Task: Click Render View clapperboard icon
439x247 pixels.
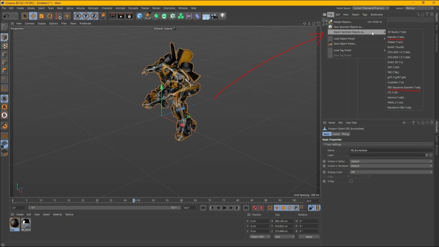Action: (112, 16)
